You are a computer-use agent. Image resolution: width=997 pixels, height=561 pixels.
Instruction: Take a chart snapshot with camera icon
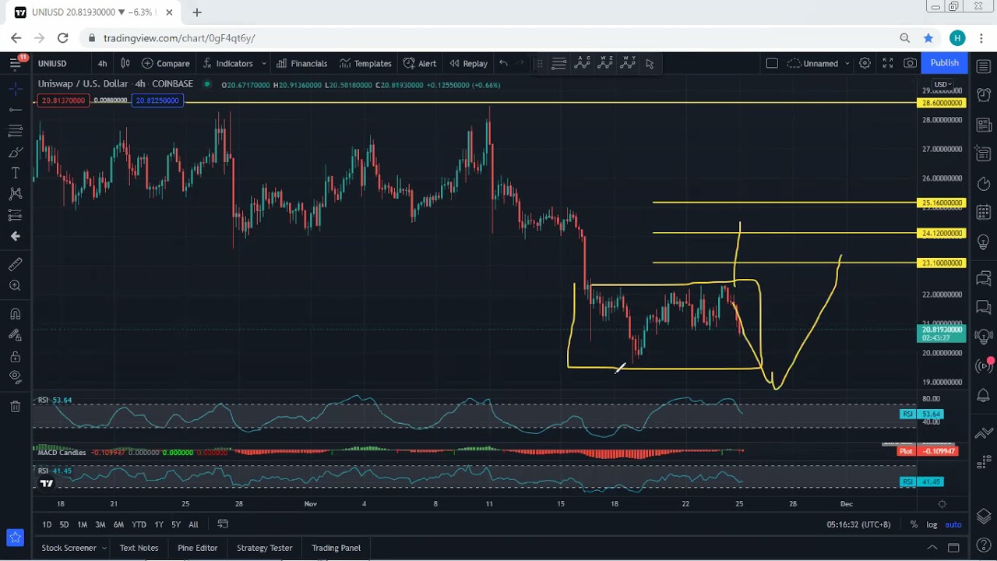point(910,63)
